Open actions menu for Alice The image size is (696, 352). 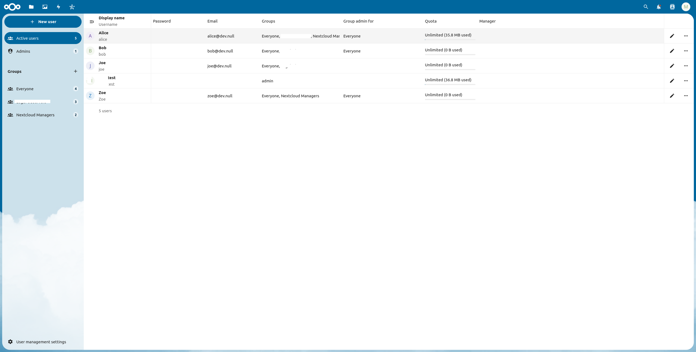686,36
